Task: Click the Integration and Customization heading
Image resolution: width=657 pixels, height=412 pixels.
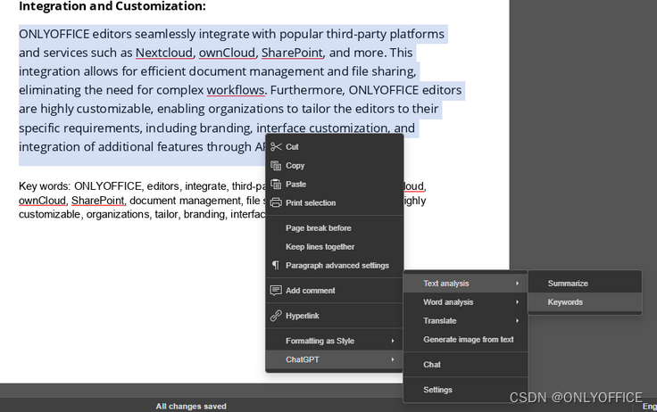Action: point(112,6)
